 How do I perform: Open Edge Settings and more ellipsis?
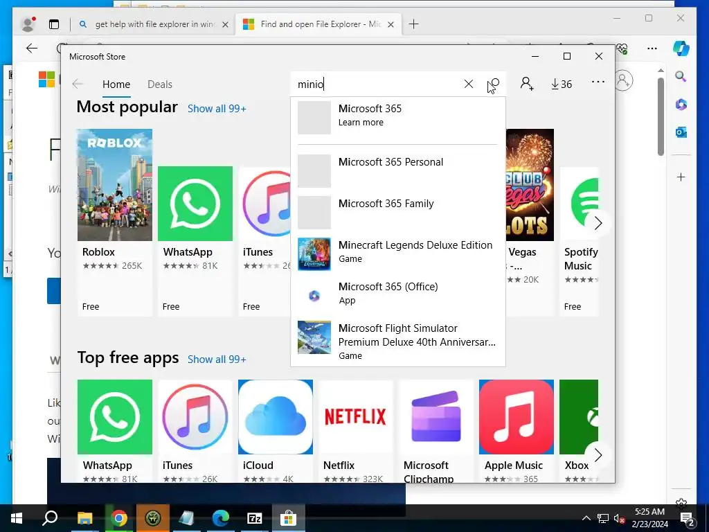coord(652,48)
